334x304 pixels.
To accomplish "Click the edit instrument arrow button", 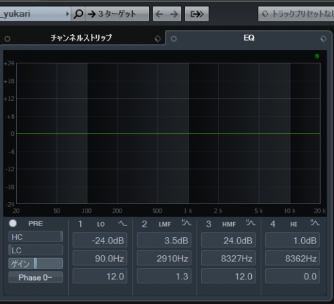I will pyautogui.click(x=197, y=14).
